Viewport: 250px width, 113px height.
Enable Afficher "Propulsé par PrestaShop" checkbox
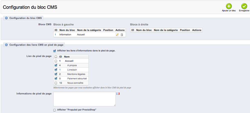(54, 110)
